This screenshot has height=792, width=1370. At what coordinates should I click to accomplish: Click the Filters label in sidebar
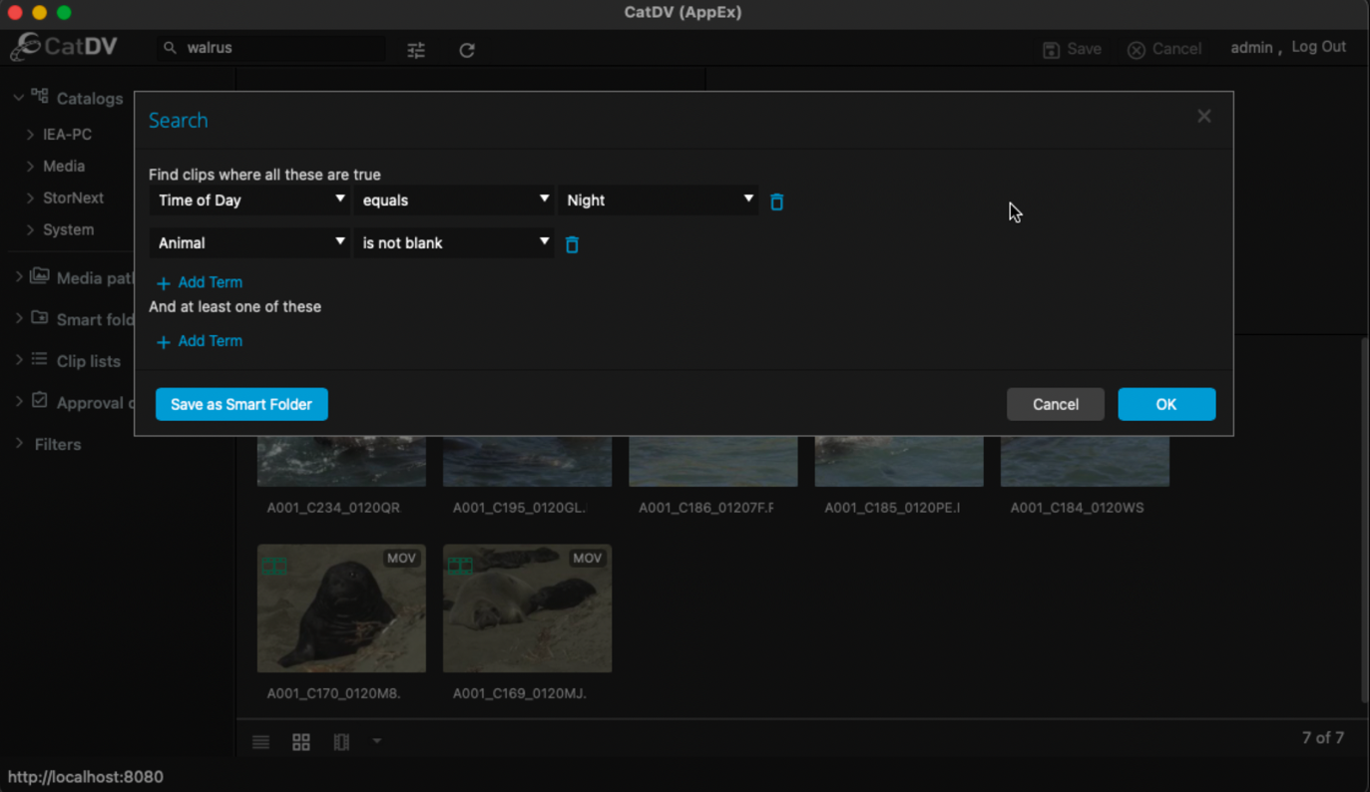[x=58, y=445]
